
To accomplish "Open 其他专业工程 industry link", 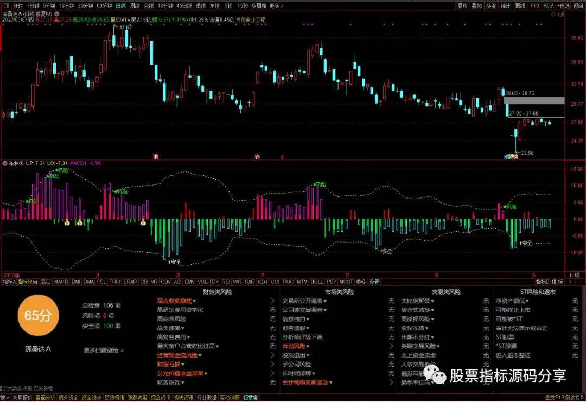I will click(250, 20).
